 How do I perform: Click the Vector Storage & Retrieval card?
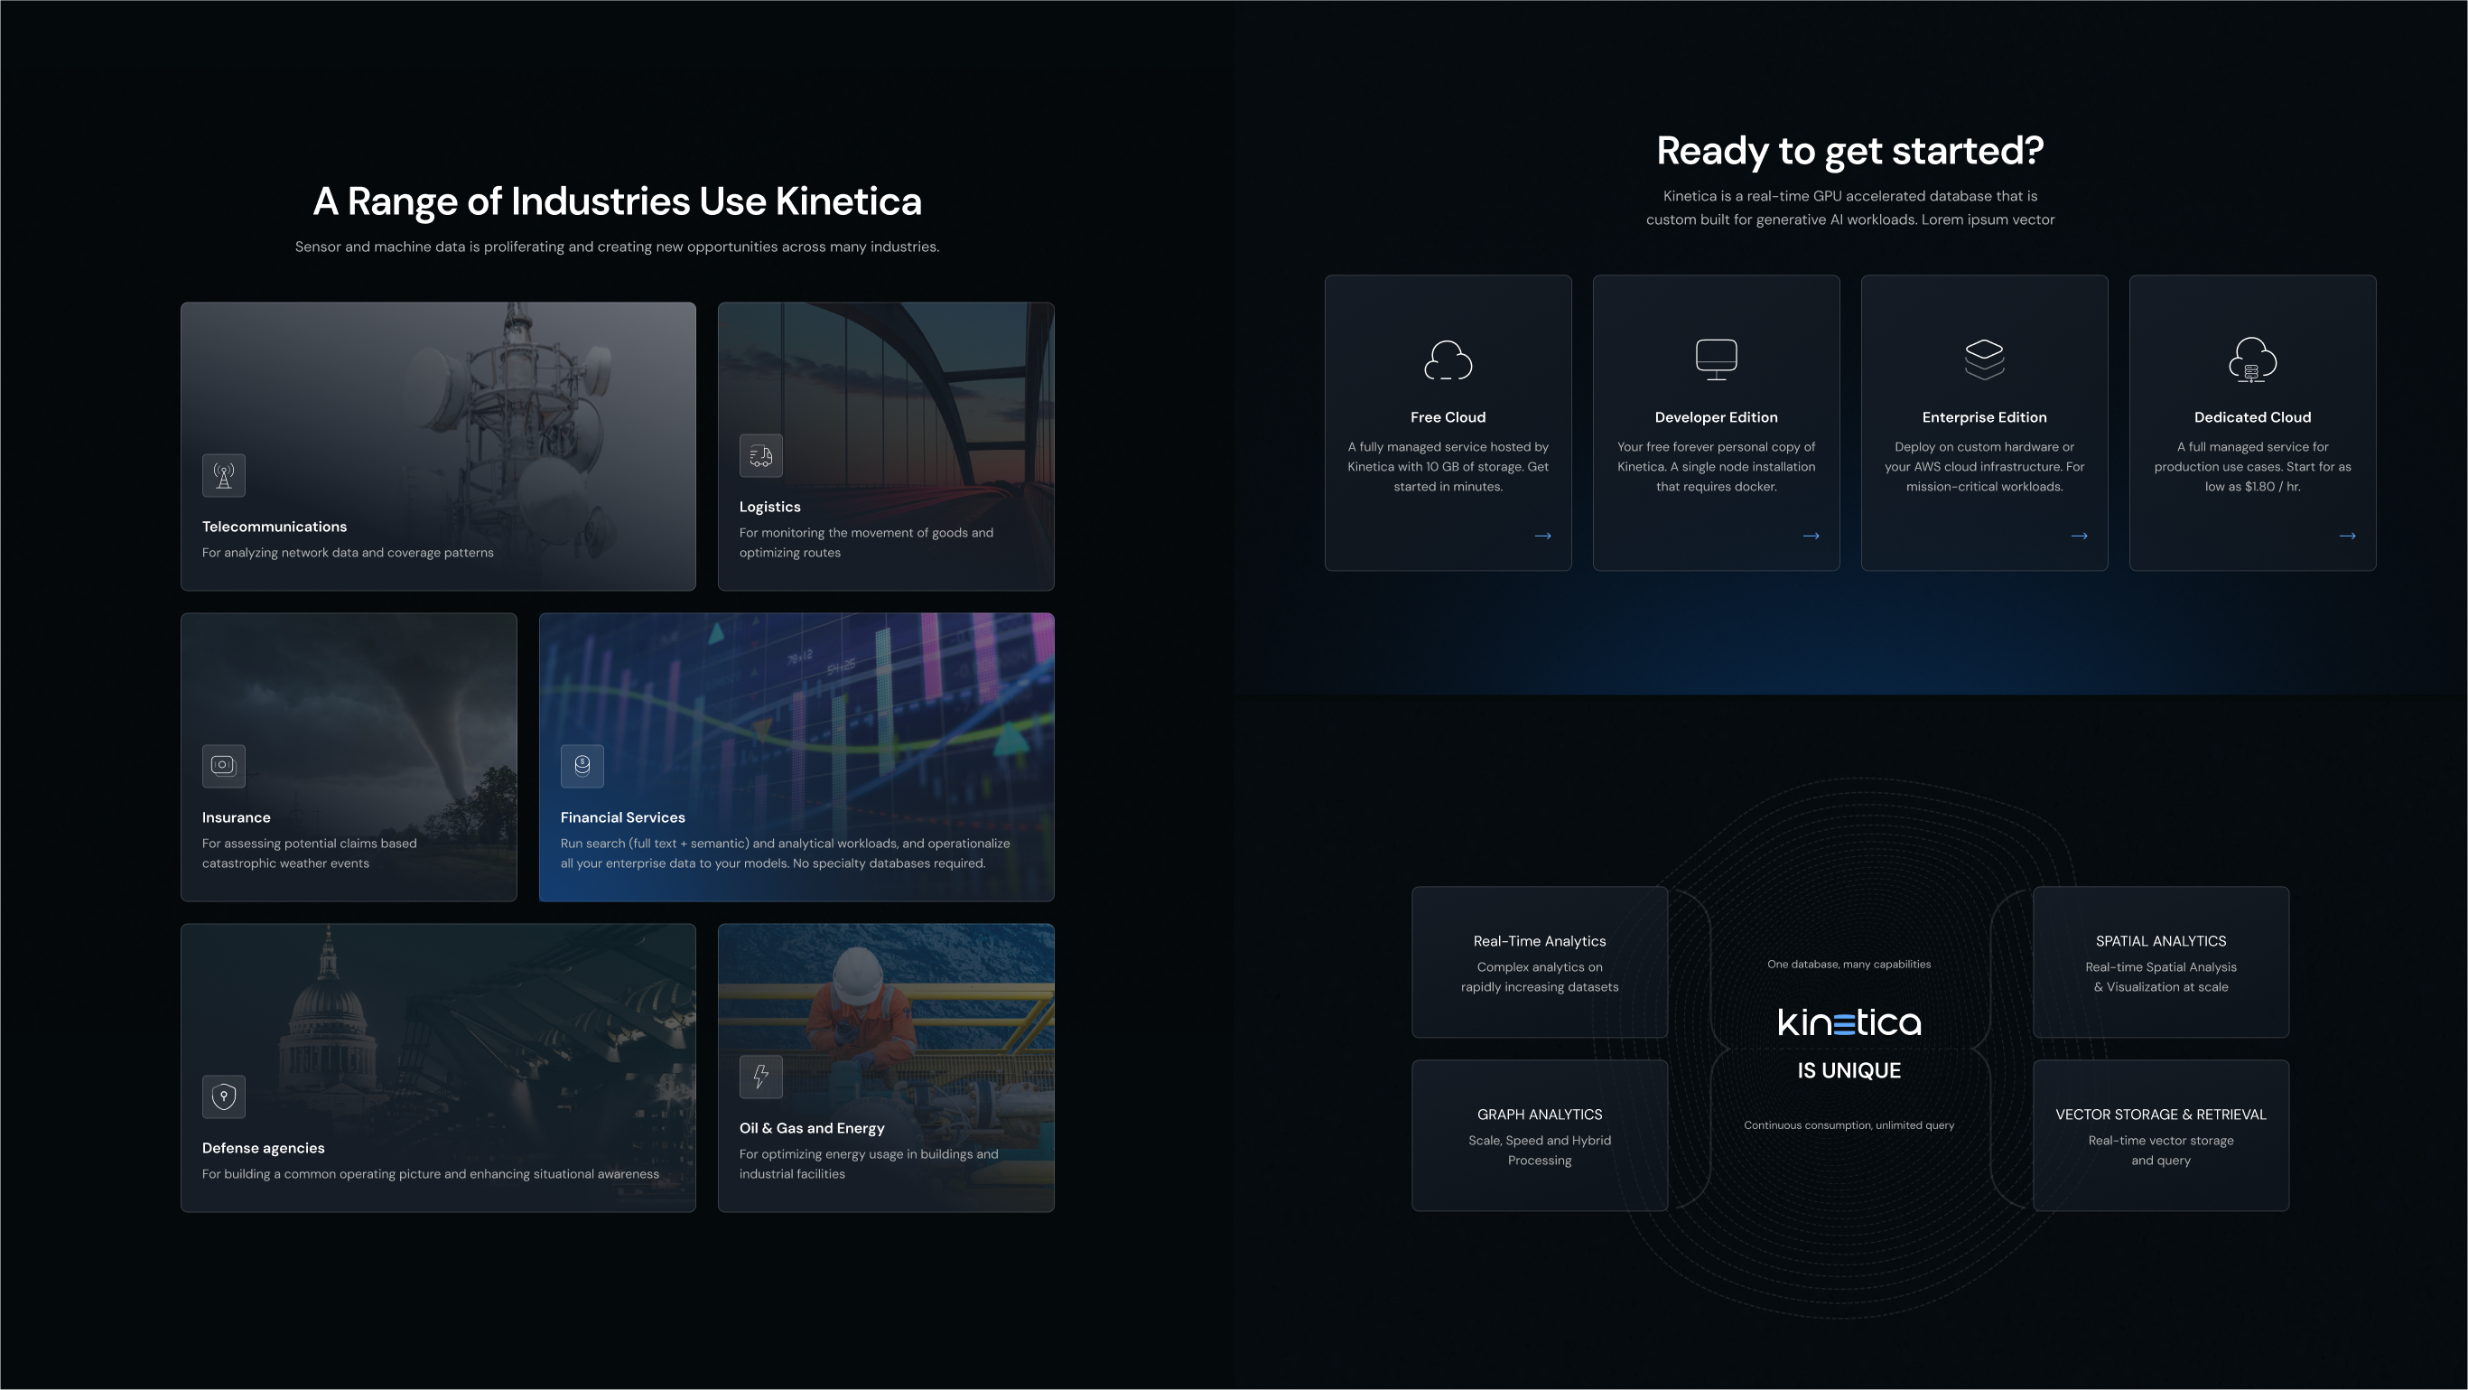coord(2160,1136)
